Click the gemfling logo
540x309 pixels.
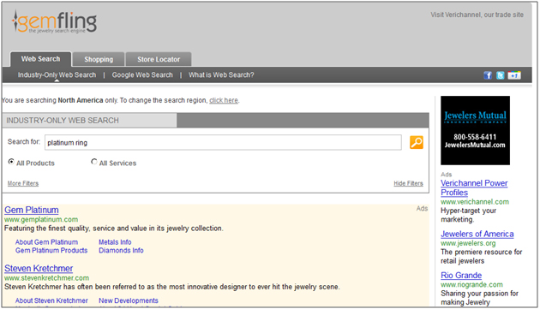click(x=54, y=22)
